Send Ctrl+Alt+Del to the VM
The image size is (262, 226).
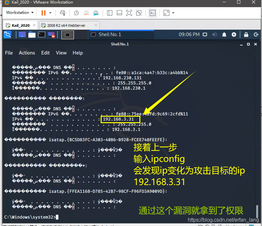pyautogui.click(x=63, y=13)
